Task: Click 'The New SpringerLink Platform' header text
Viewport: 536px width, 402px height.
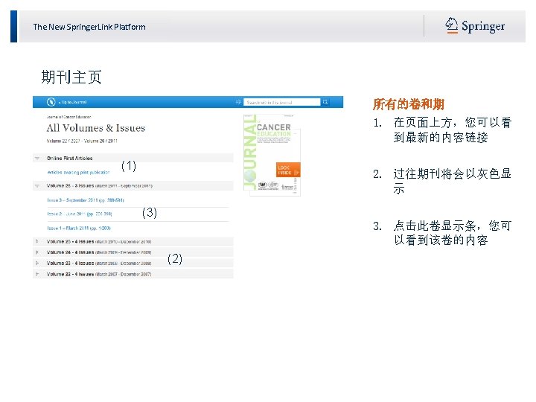Action: [x=89, y=27]
